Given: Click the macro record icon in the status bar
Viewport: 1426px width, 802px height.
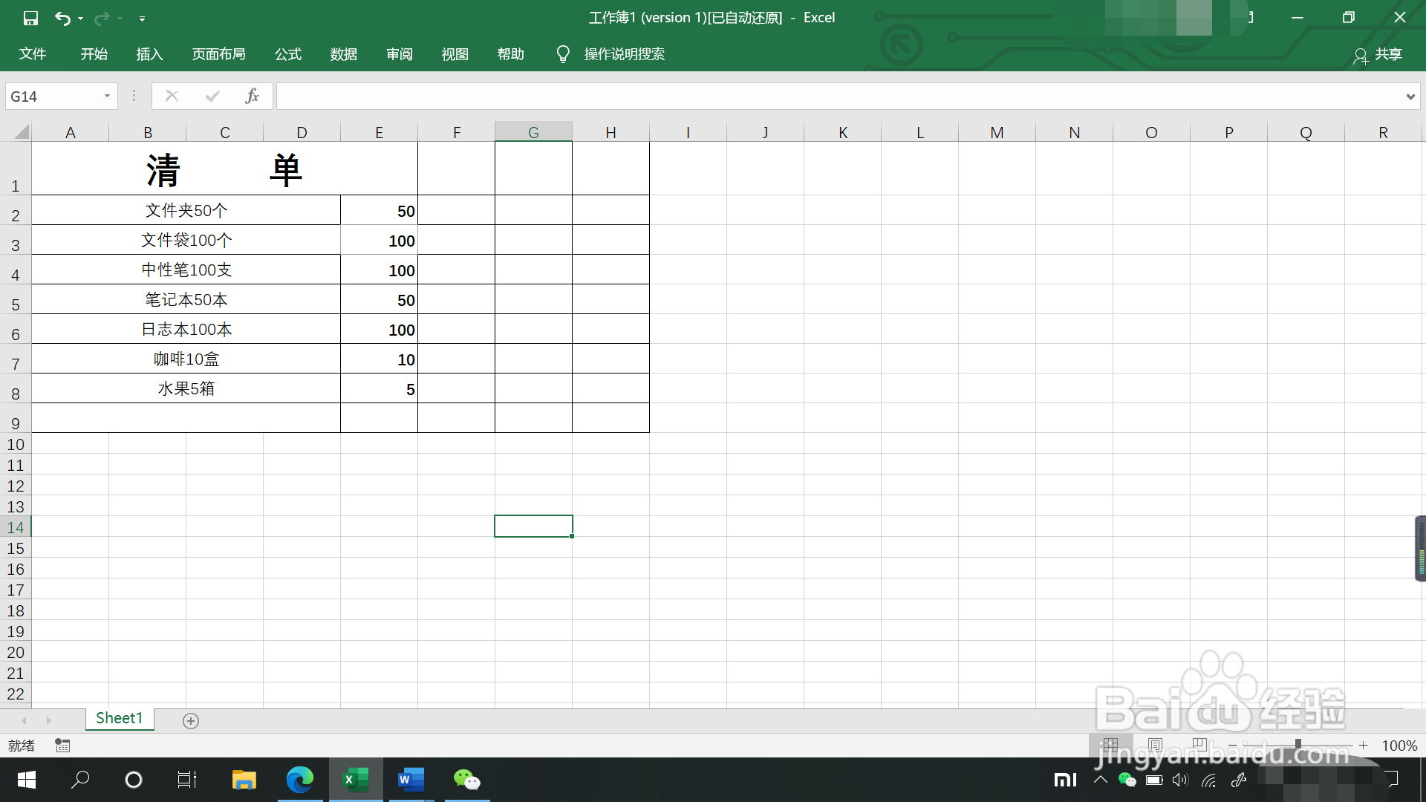Looking at the screenshot, I should tap(62, 746).
